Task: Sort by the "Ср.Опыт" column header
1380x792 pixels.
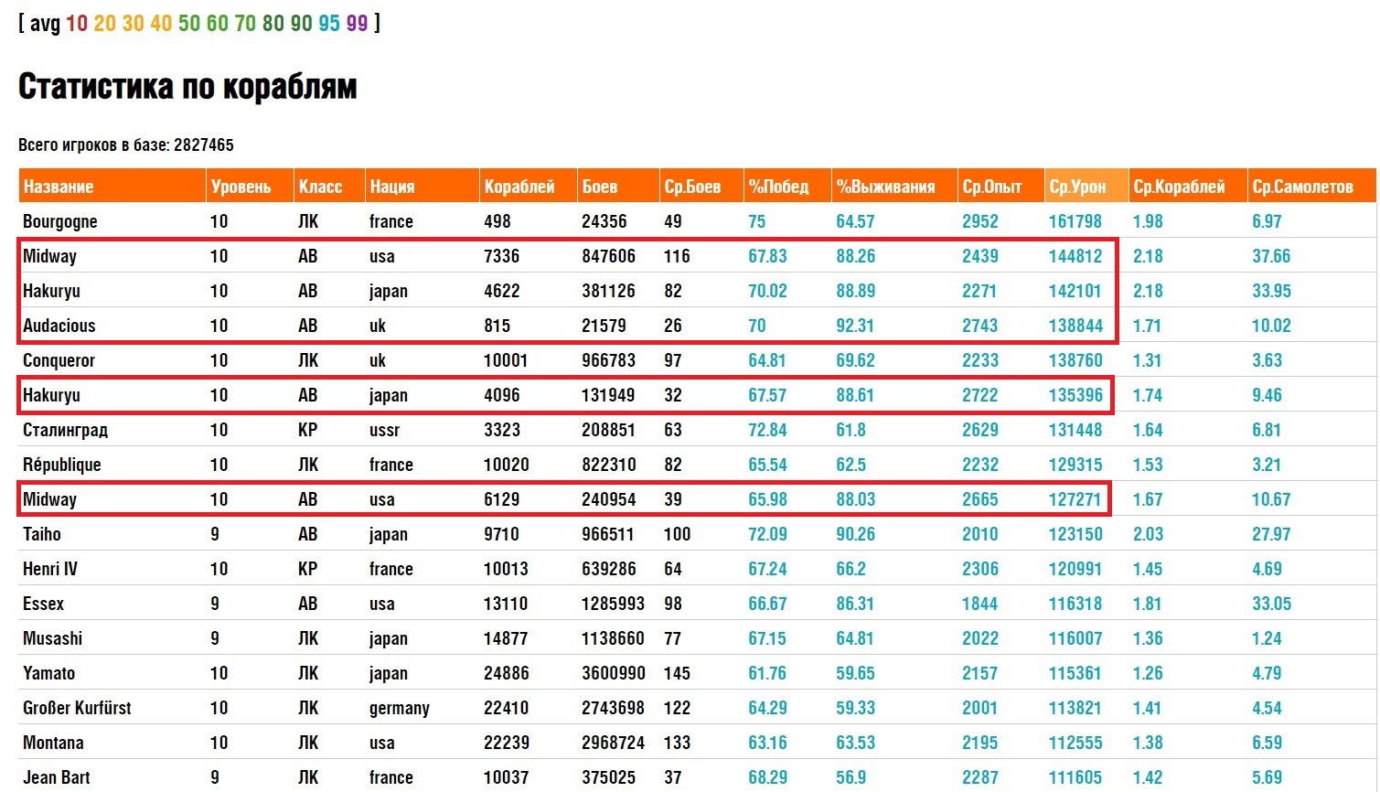Action: point(991,187)
